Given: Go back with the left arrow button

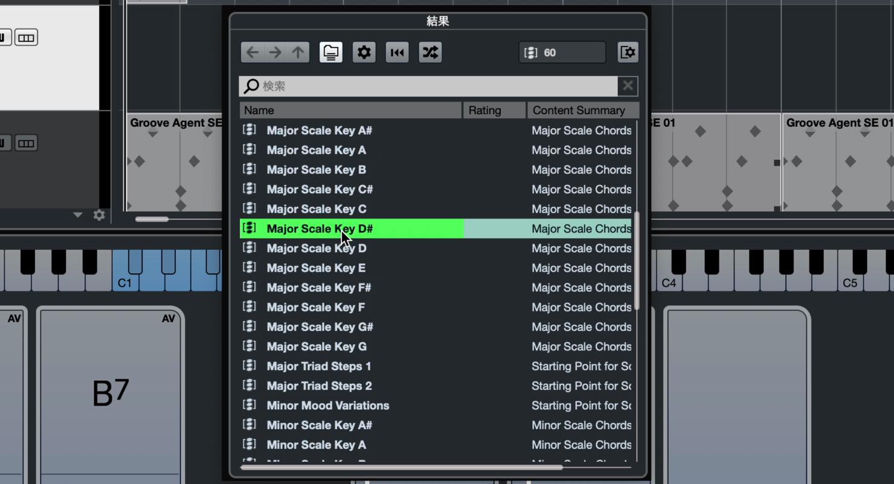Looking at the screenshot, I should 252,53.
